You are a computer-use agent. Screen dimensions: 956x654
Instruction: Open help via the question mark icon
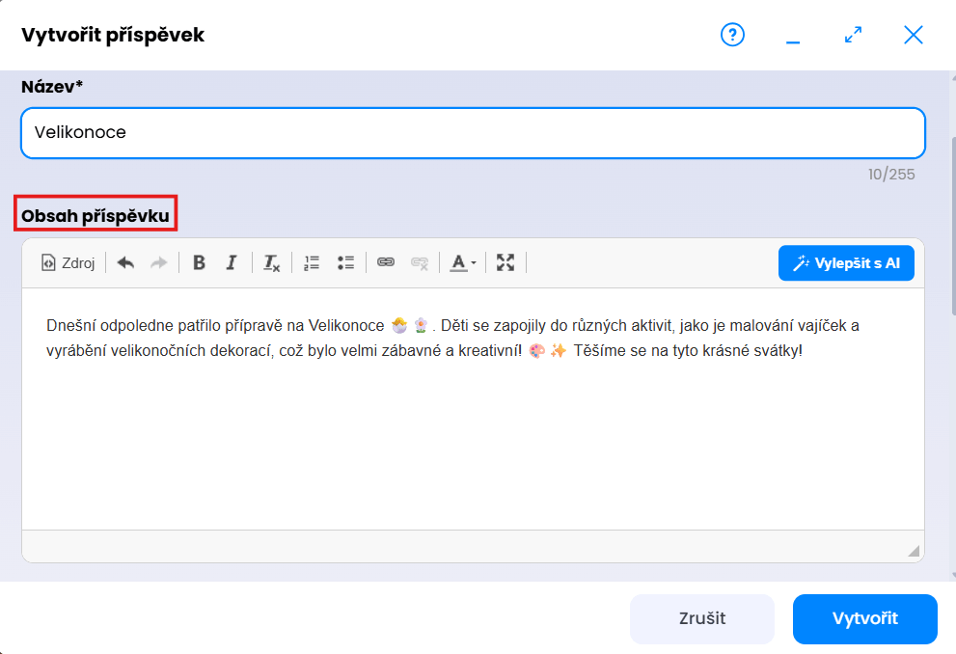tap(733, 36)
